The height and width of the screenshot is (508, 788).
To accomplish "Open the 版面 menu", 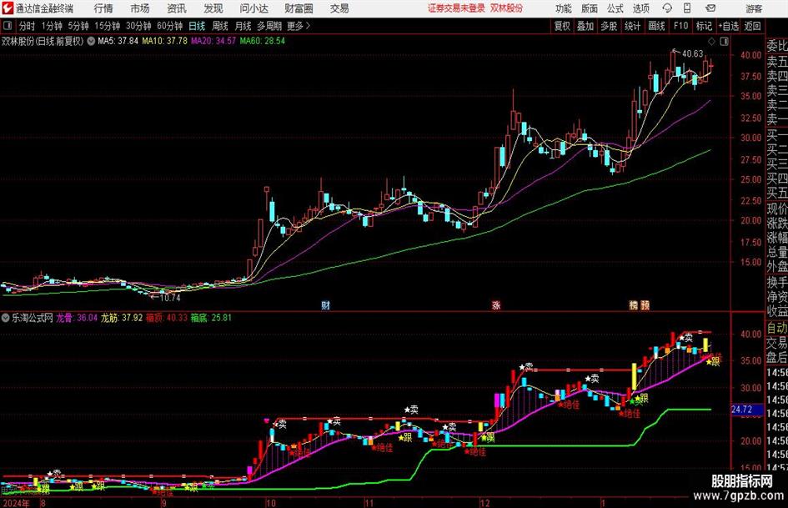I will (589, 8).
